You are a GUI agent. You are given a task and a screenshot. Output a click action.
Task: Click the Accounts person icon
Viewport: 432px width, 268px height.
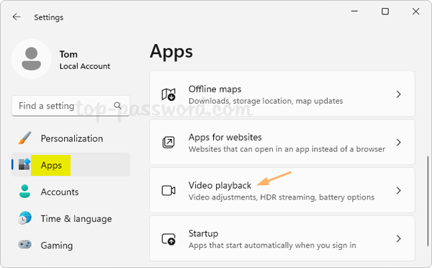pos(24,191)
